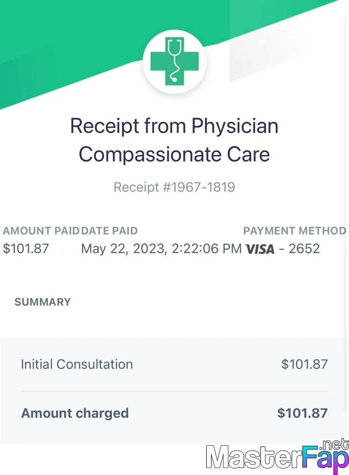Click the Amount charged label

pos(75,413)
